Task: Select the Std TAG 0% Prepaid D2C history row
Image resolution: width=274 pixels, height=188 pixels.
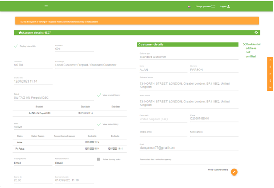Action: [69, 113]
